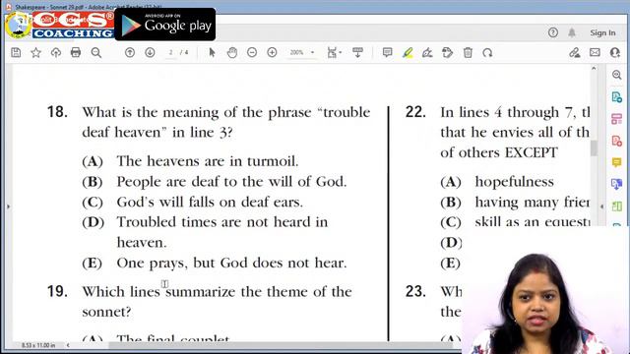
Task: Add document to starred with star icon
Action: (35, 52)
